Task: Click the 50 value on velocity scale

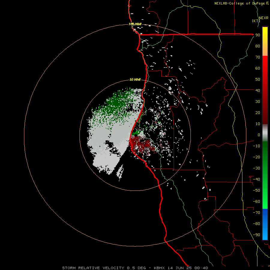Action: [258, 79]
